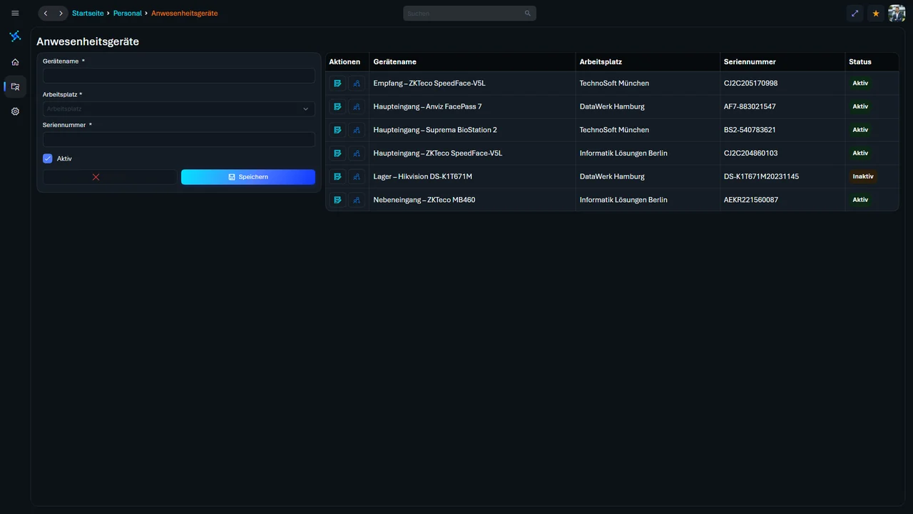Focus the Gerätename input field
The width and height of the screenshot is (913, 514).
click(x=179, y=76)
